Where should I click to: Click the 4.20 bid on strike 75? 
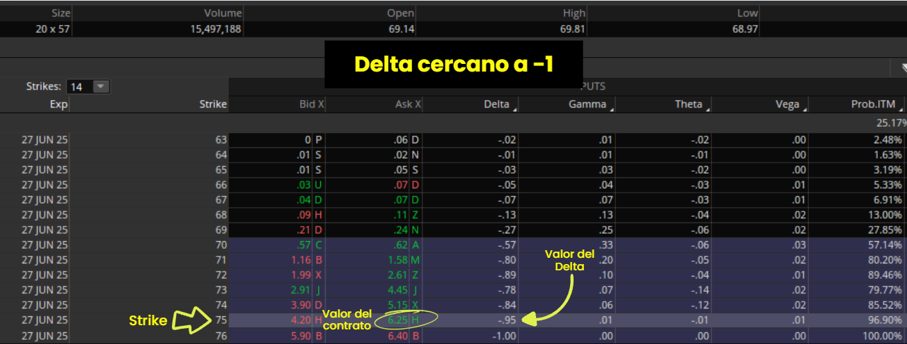click(x=300, y=320)
